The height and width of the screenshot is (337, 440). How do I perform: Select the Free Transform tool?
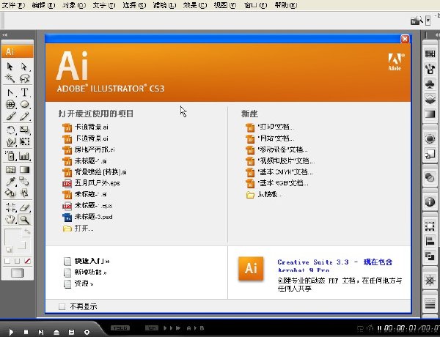[24, 142]
